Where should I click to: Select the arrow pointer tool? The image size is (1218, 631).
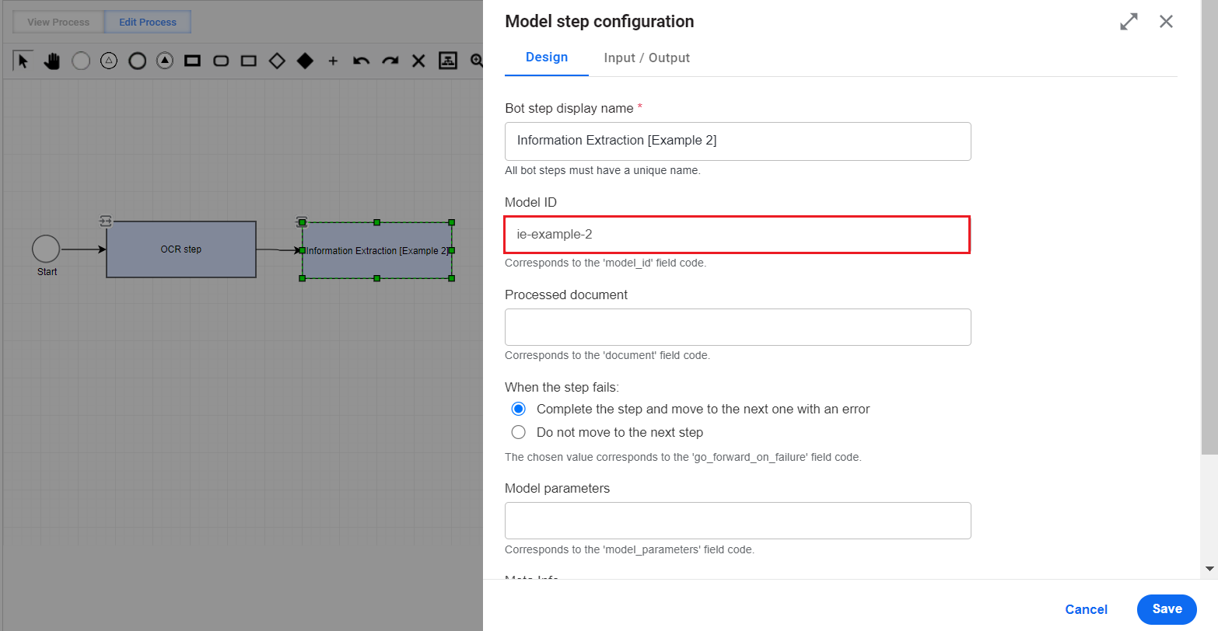pyautogui.click(x=23, y=61)
